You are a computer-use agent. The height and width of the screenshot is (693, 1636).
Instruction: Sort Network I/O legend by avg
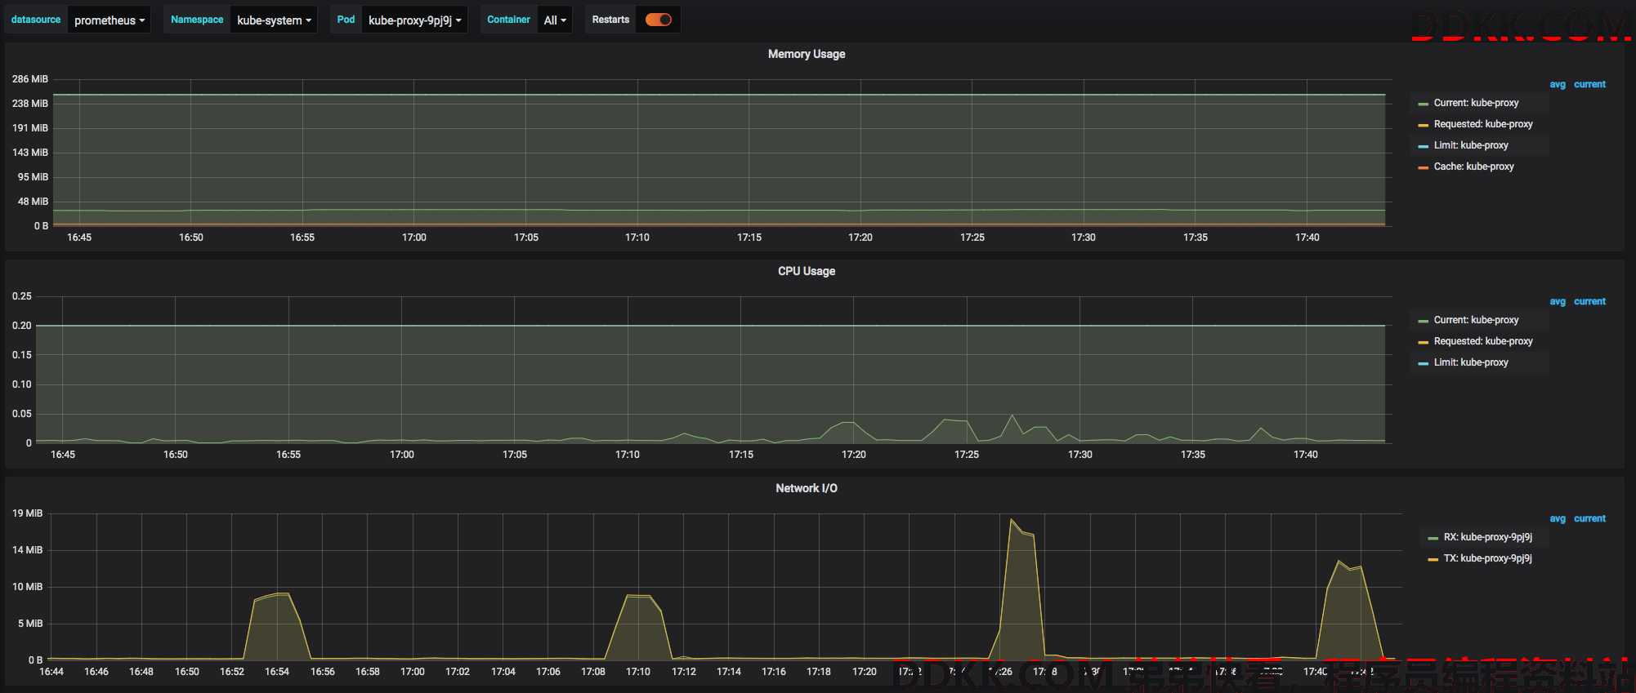[1558, 518]
